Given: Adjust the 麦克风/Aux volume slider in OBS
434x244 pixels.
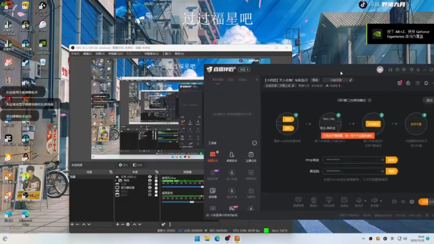Looking at the screenshot, I should tap(183, 187).
